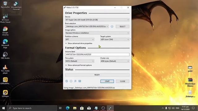Open Rufus language selection globe icon

[67, 81]
